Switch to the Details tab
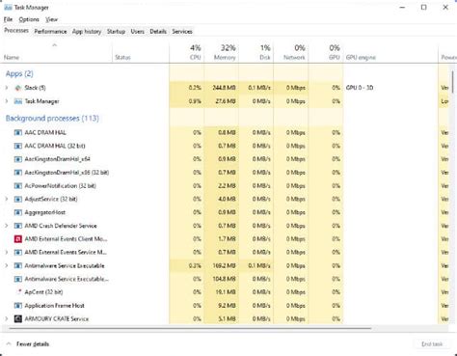Screen dimensions: 457x356 [x=158, y=32]
